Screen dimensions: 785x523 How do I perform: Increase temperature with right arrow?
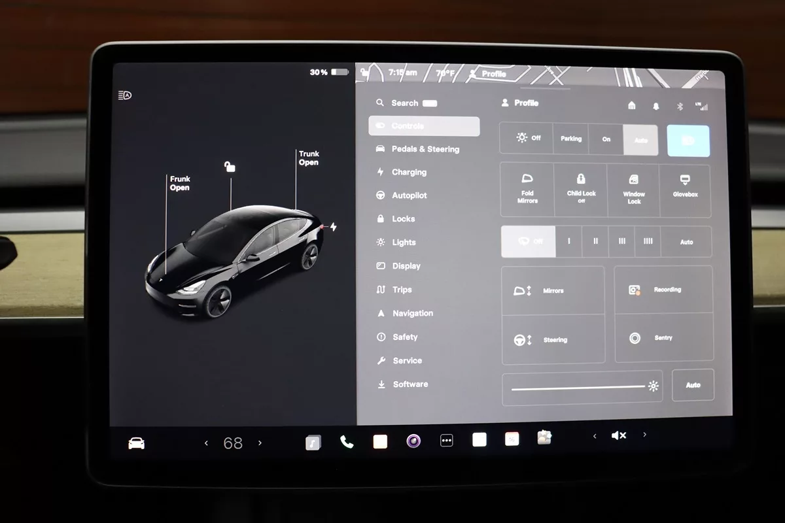[x=260, y=443]
